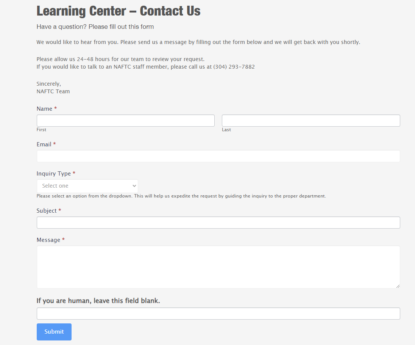Grab the Message box resize handle
Screen dimensions: 415x345
[x=398, y=286]
